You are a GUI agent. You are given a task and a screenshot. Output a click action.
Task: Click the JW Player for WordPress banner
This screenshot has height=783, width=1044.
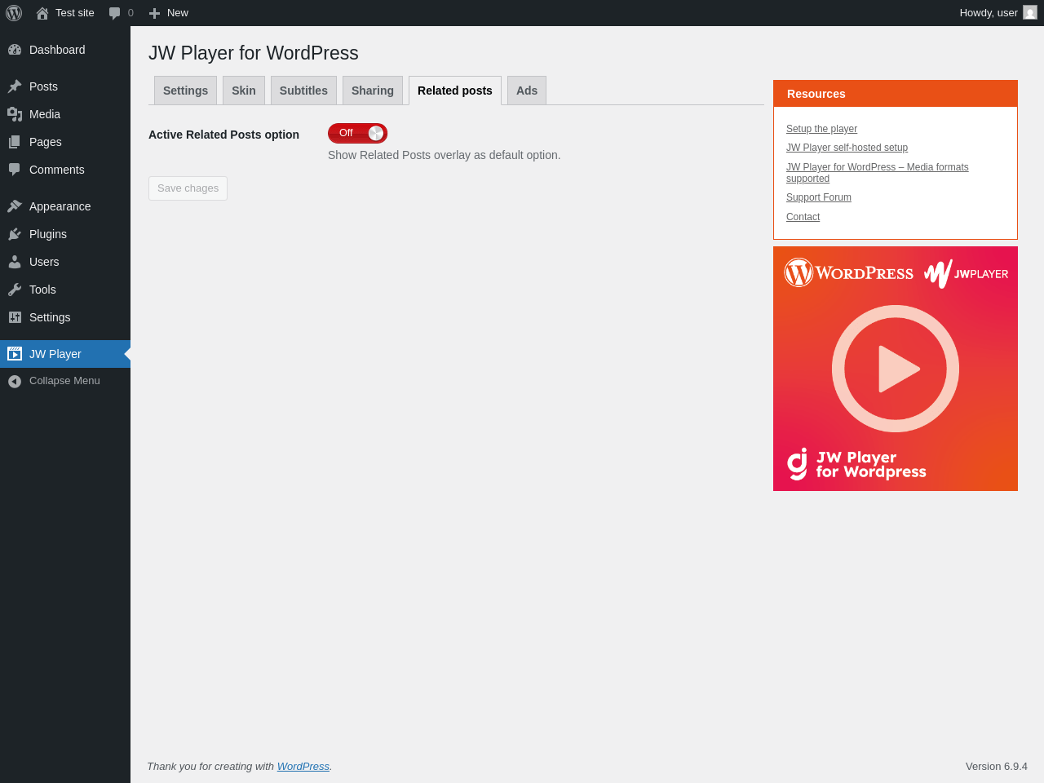coord(896,369)
